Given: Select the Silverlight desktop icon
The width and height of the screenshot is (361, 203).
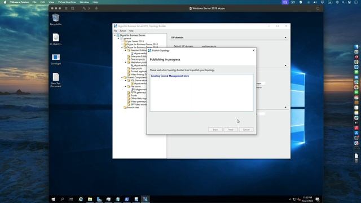Looking at the screenshot, I should click(56, 59).
